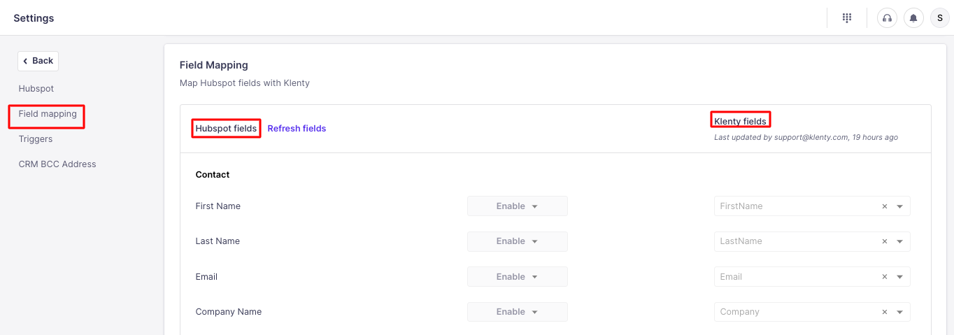Select Field mapping in the sidebar

pos(48,114)
